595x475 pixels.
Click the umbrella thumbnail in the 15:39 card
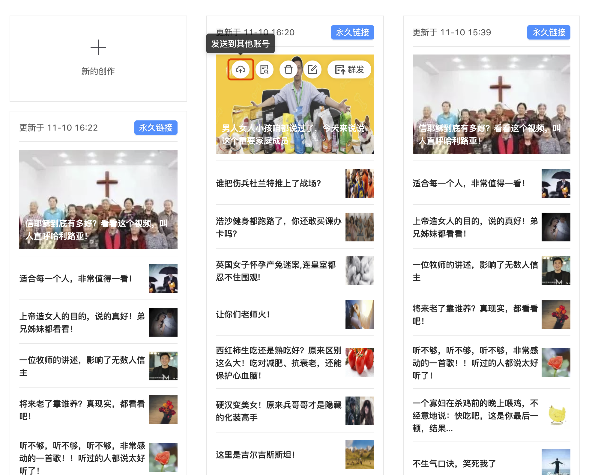point(556,183)
